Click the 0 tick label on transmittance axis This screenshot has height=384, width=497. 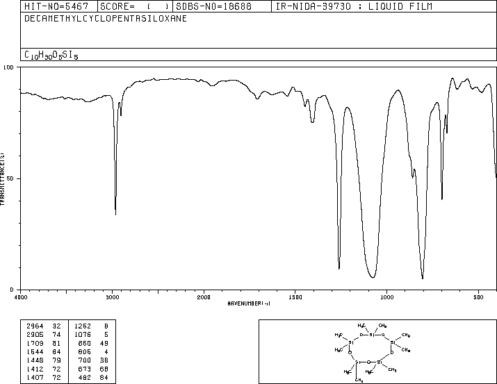coord(12,290)
